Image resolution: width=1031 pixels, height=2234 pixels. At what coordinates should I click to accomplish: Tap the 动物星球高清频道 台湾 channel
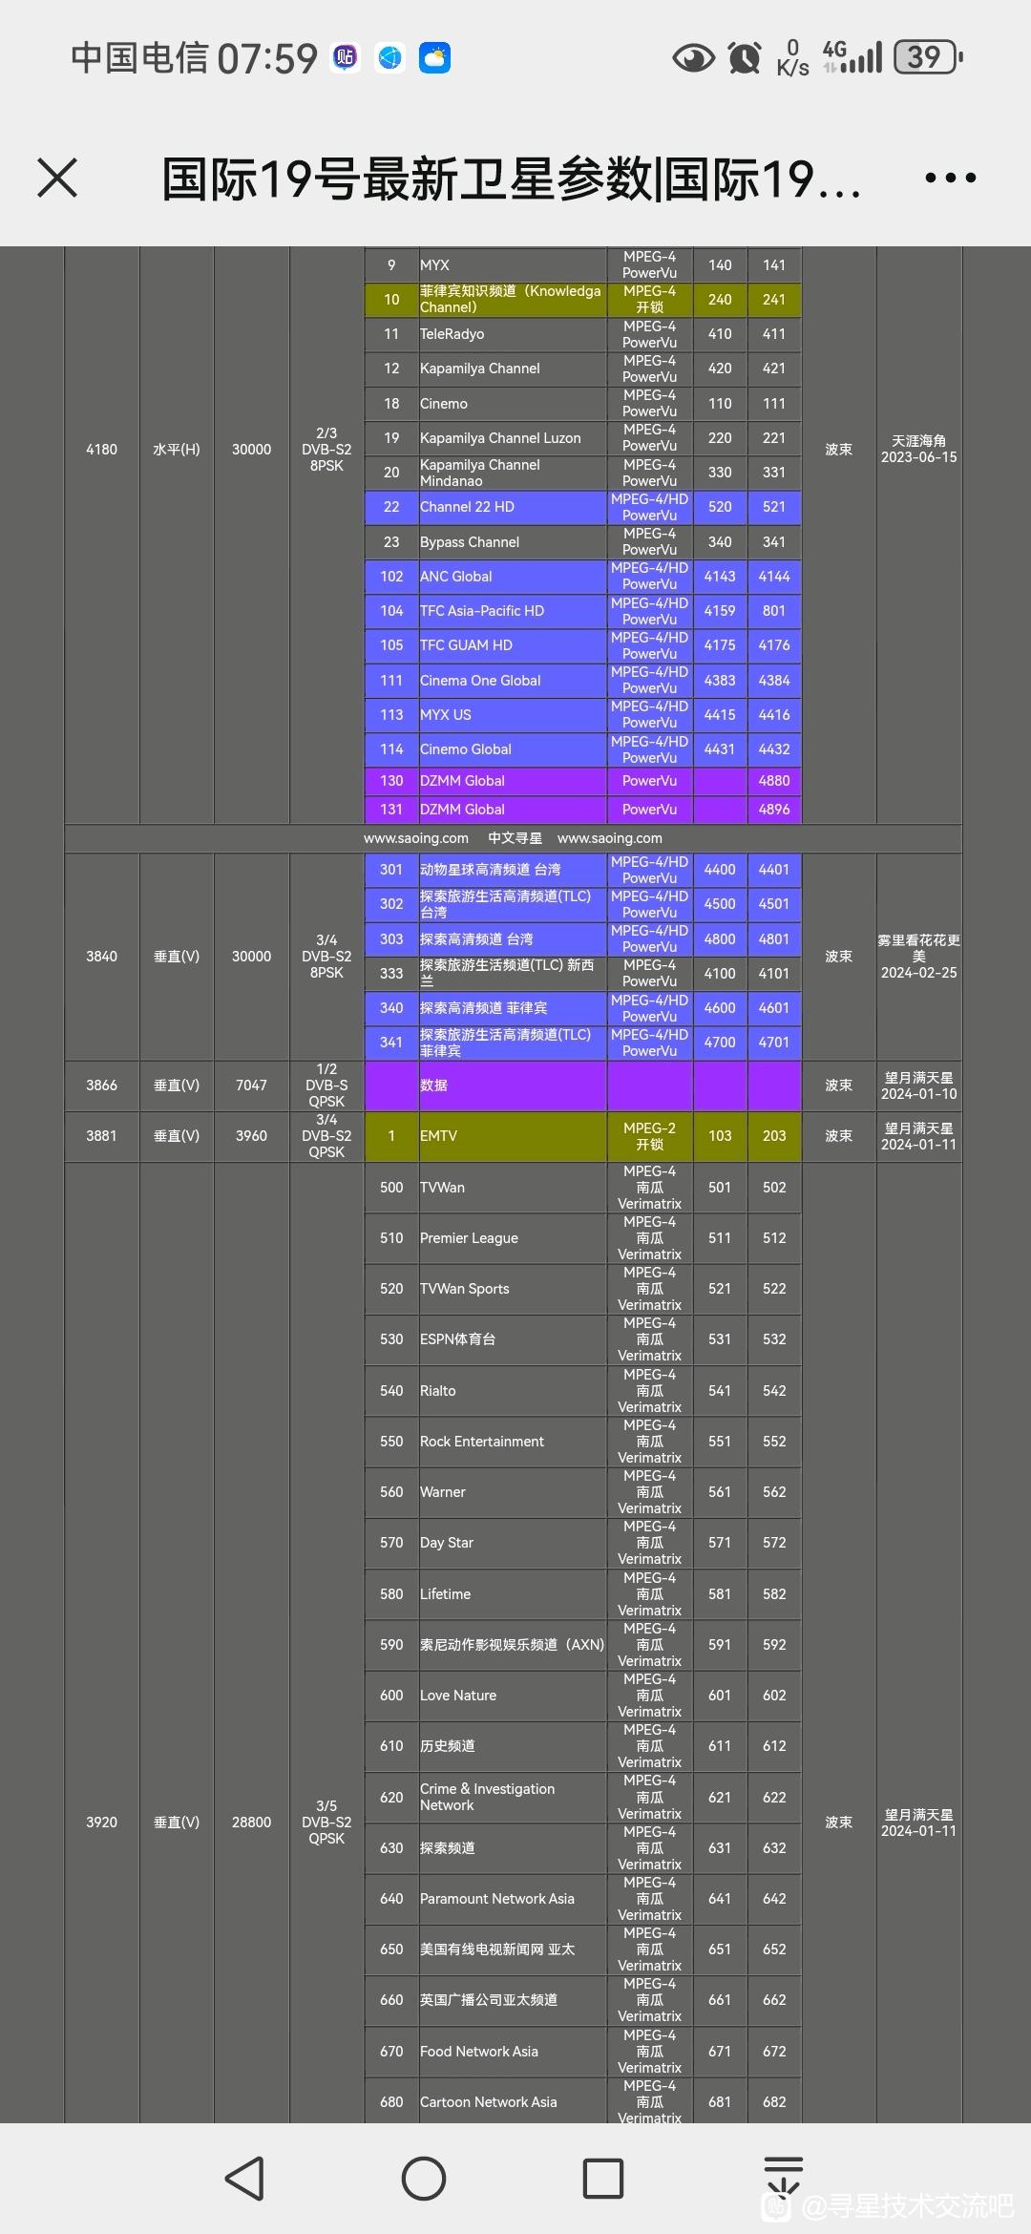pyautogui.click(x=491, y=870)
